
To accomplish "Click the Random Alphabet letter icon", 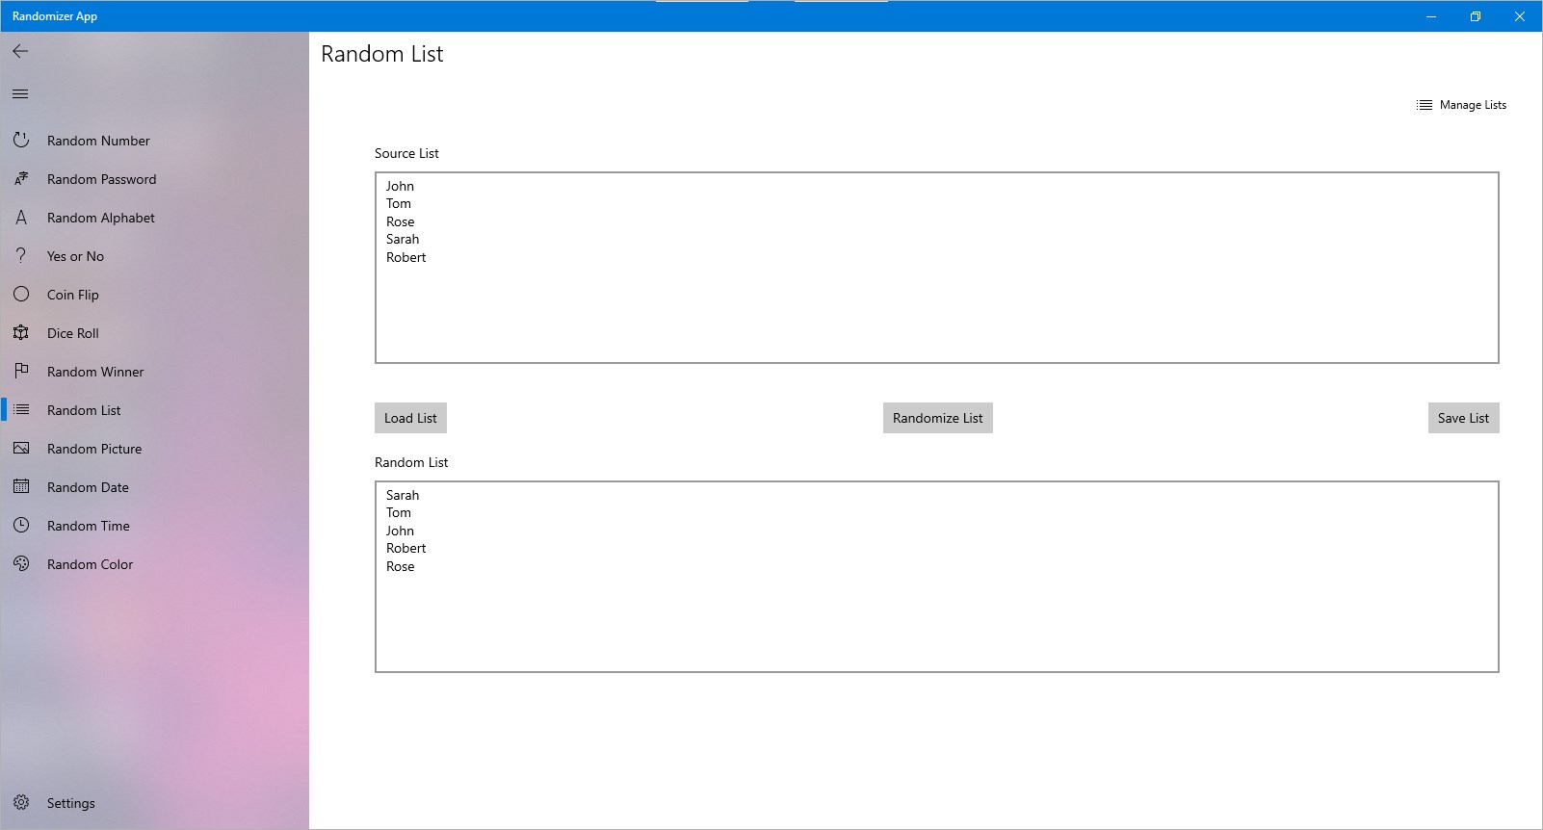I will (21, 218).
